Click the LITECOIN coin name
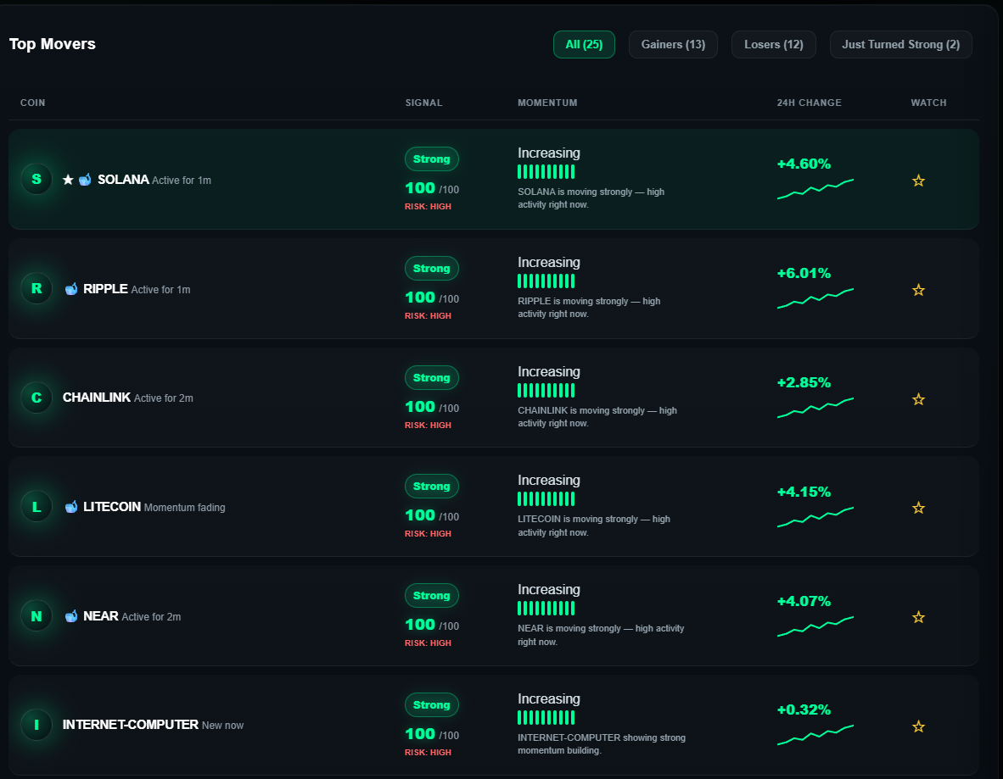The image size is (1003, 779). pyautogui.click(x=112, y=507)
